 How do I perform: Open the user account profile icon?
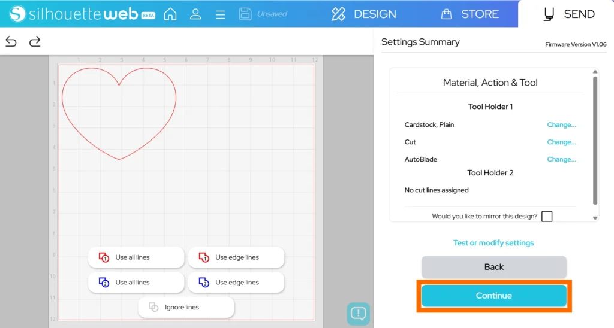click(x=195, y=14)
